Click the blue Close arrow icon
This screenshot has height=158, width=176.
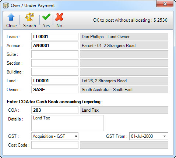click(11, 17)
